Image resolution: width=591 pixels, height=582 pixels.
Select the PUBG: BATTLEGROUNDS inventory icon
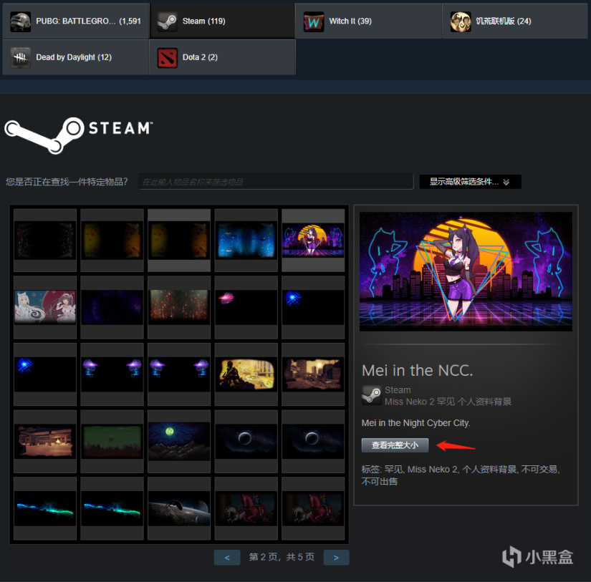click(x=20, y=21)
